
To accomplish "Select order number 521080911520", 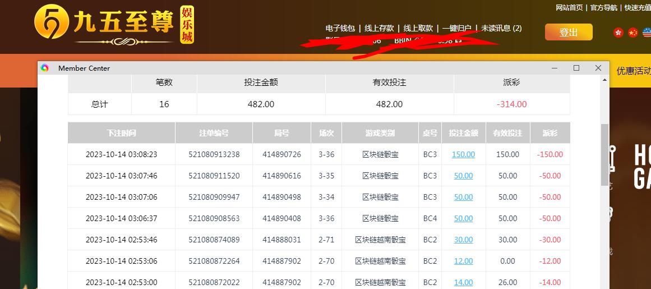I will point(214,176).
